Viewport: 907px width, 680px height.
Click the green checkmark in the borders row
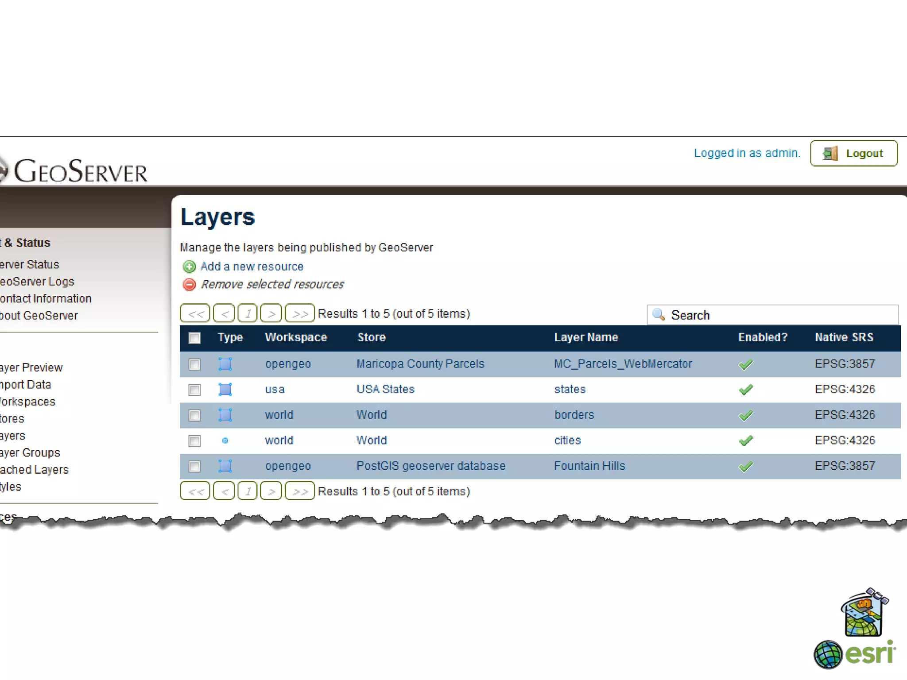point(746,415)
